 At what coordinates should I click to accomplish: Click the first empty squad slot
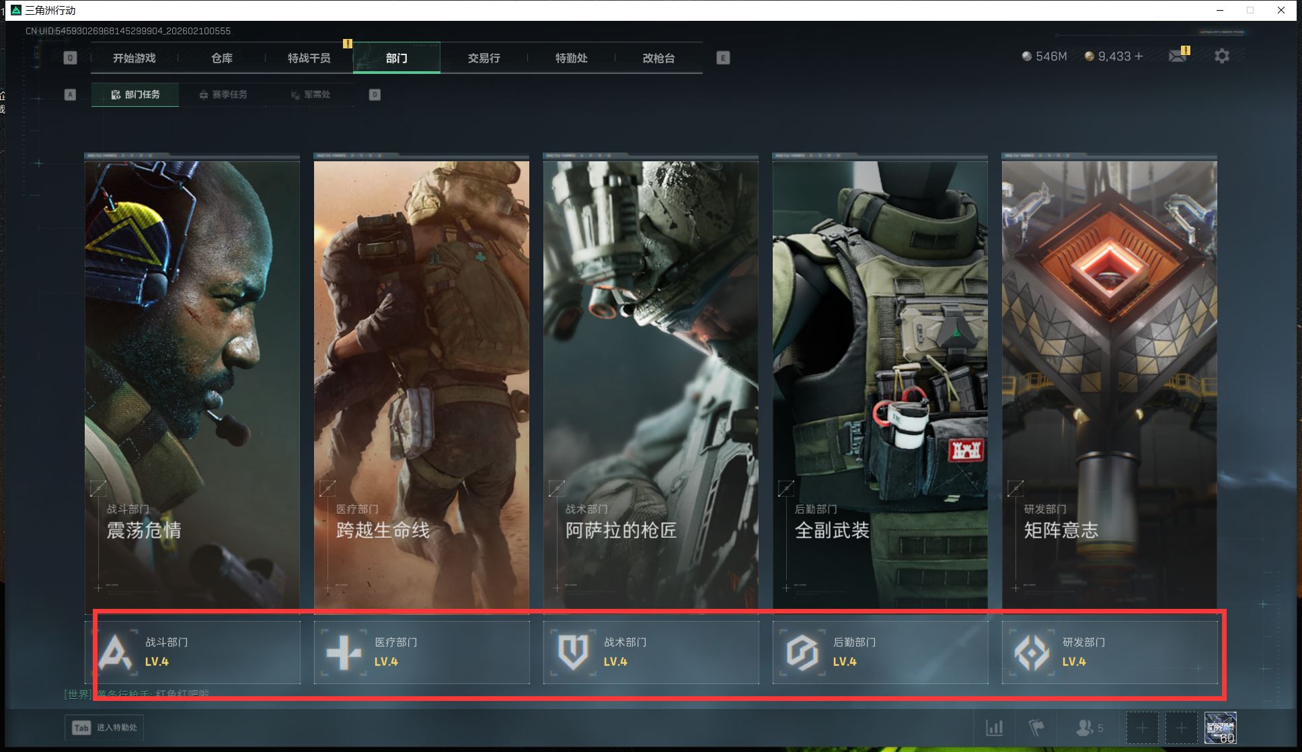coord(1142,728)
